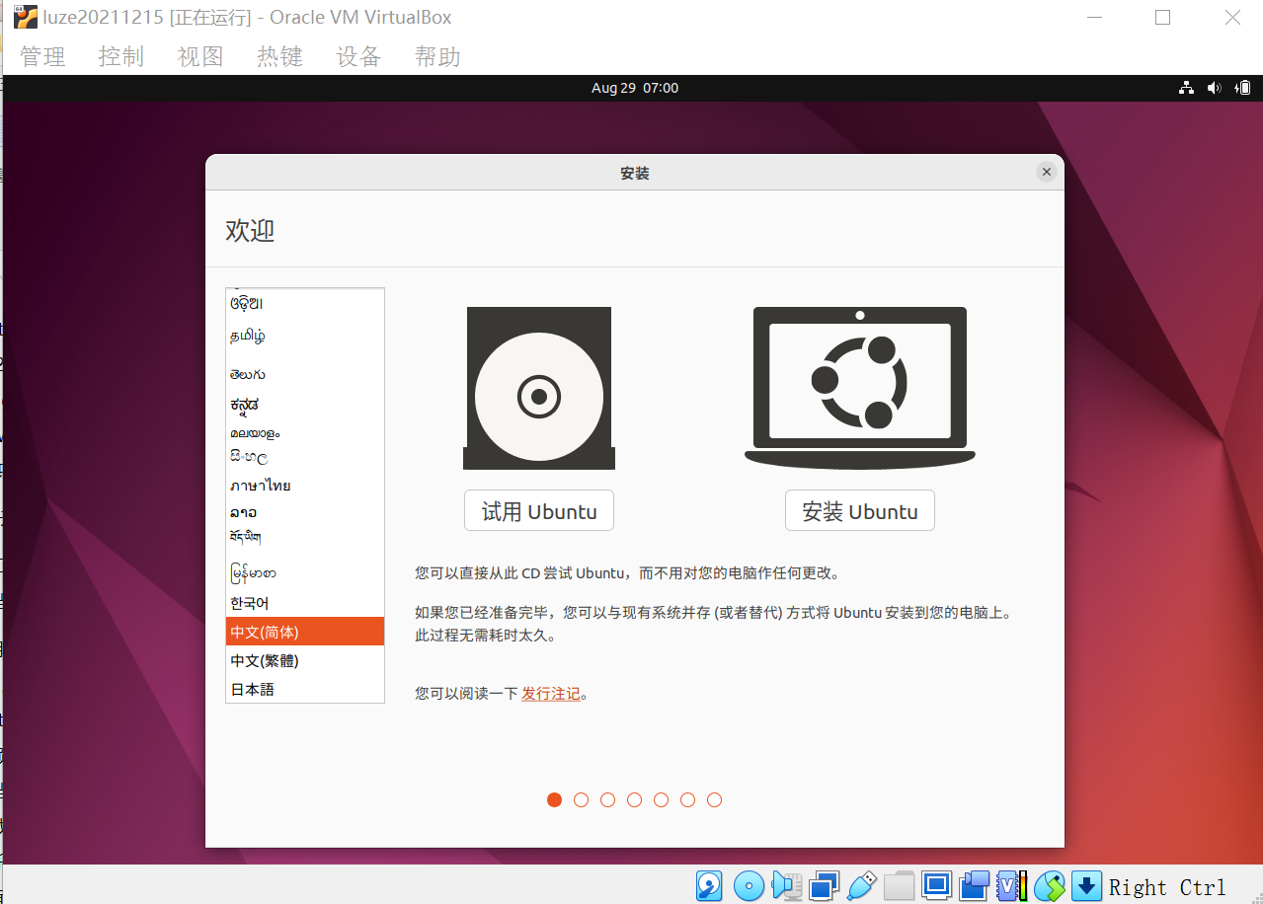
Task: Click the 安装 Ubuntu button
Action: click(860, 511)
